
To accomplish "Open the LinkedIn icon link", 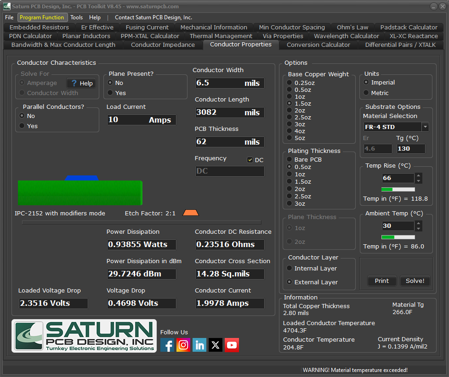I will [199, 345].
